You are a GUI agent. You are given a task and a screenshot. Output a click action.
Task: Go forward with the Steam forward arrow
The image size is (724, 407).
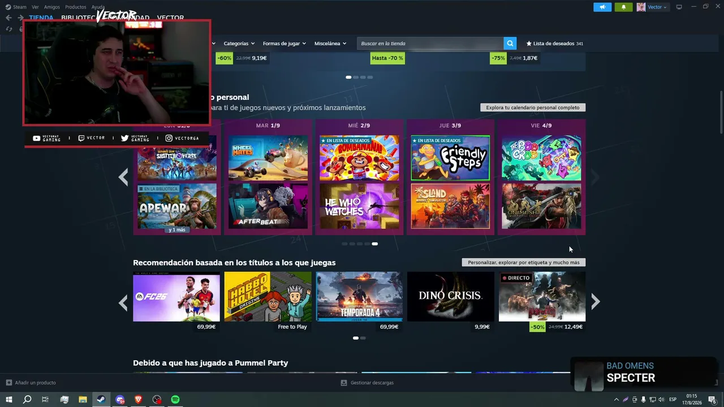click(20, 18)
